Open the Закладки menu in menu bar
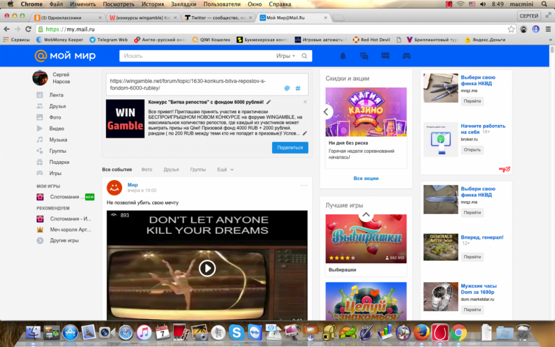Viewport: 555px width, 347px height. tap(183, 4)
